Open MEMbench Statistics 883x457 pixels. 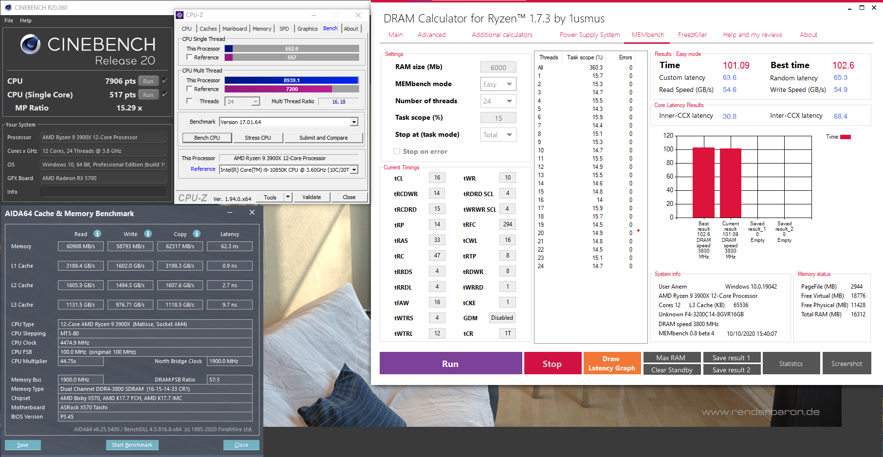point(791,364)
